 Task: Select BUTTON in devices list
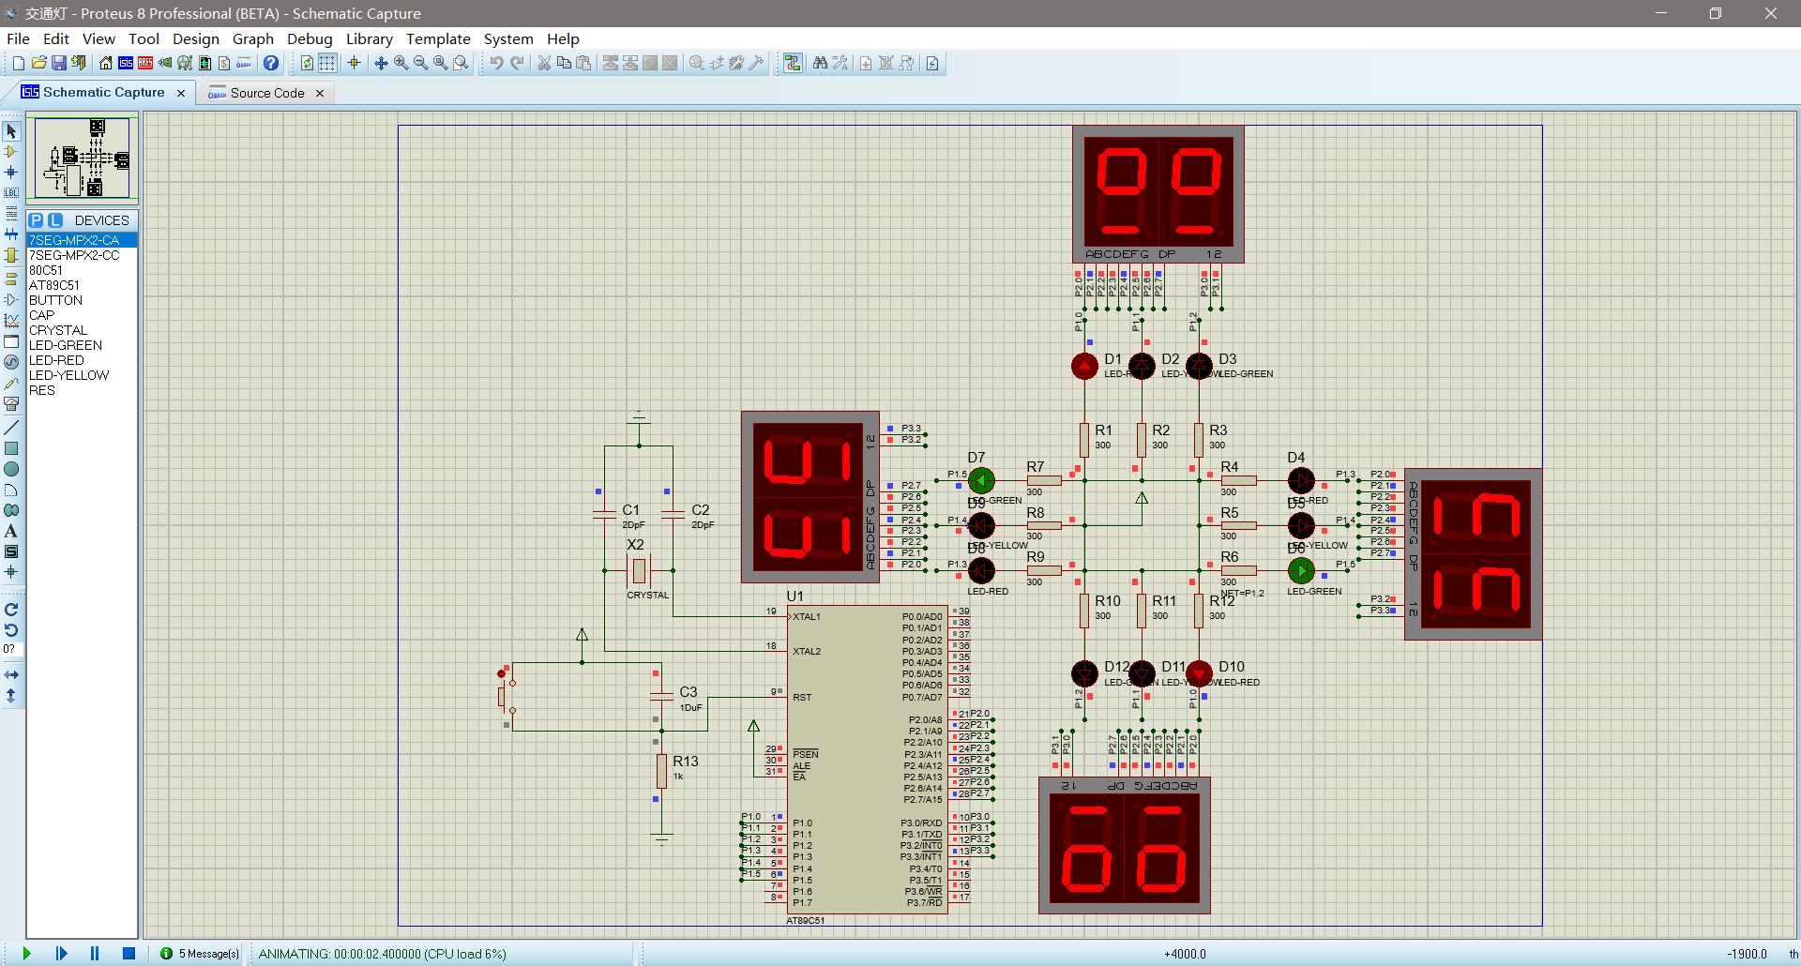82,300
